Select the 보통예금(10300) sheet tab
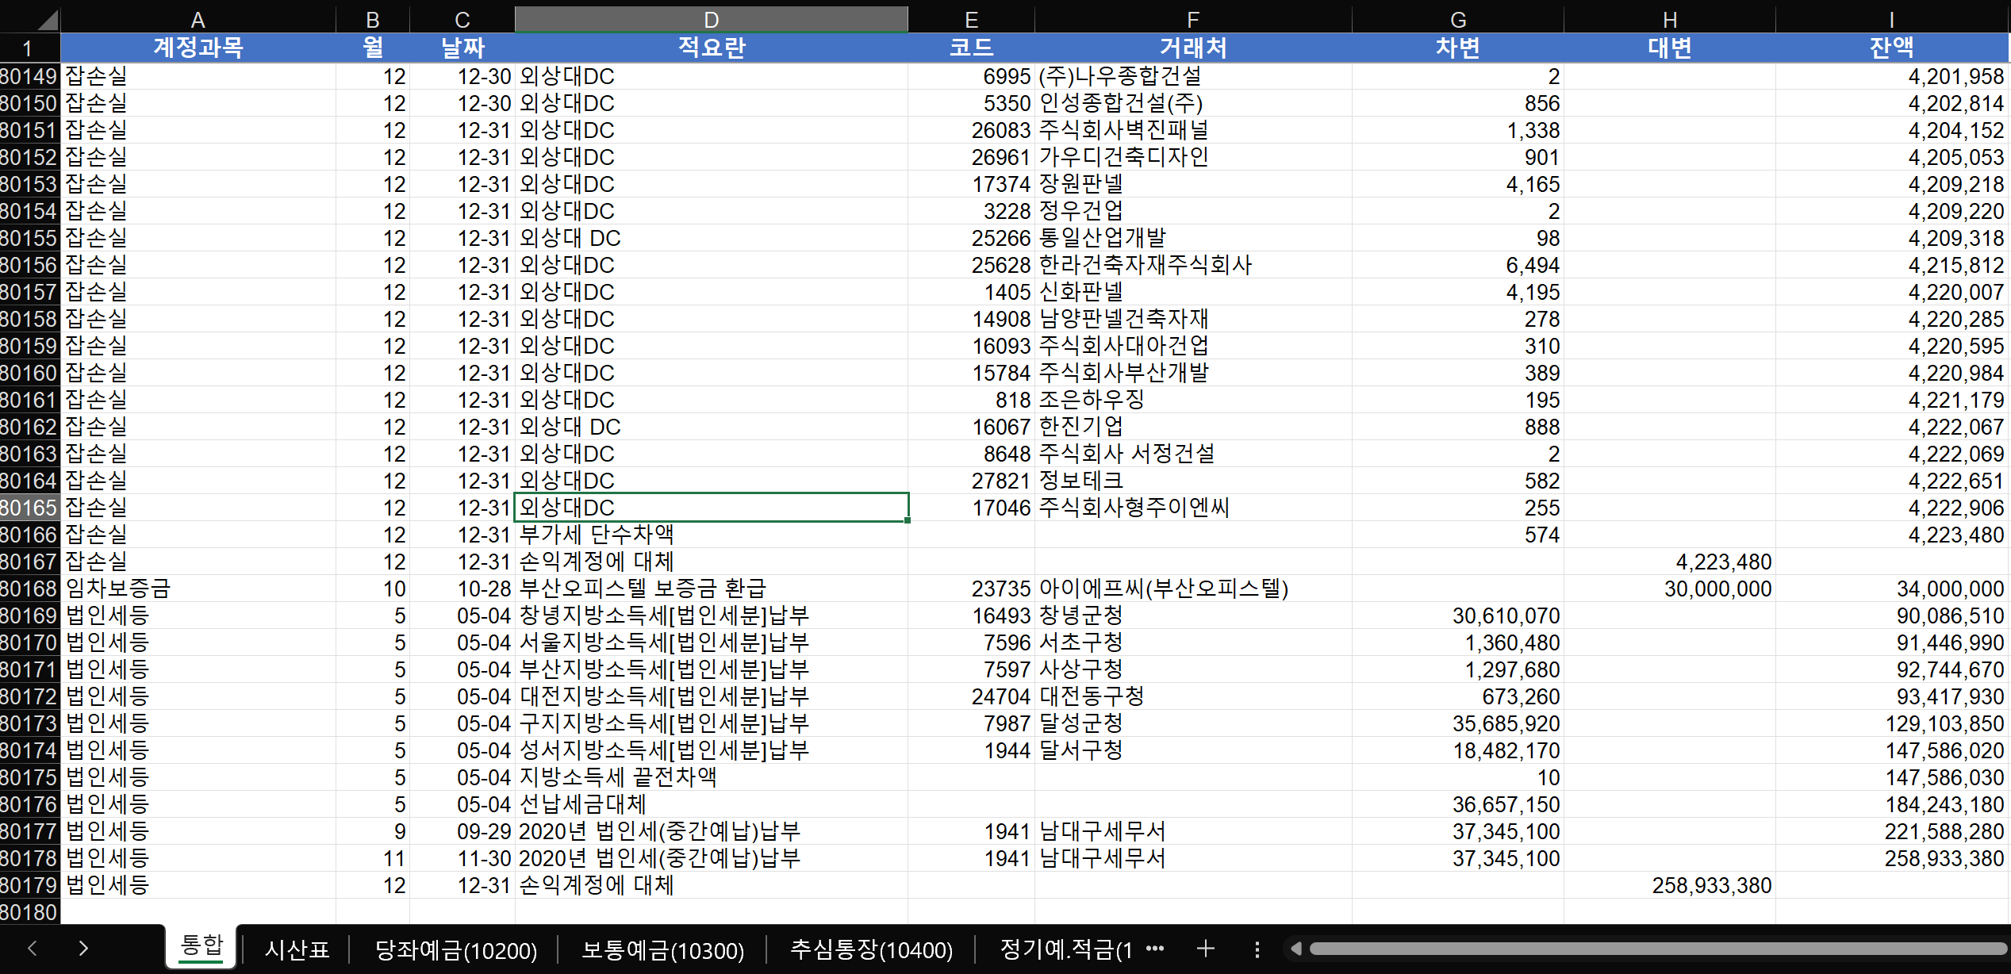This screenshot has height=974, width=2011. [662, 949]
